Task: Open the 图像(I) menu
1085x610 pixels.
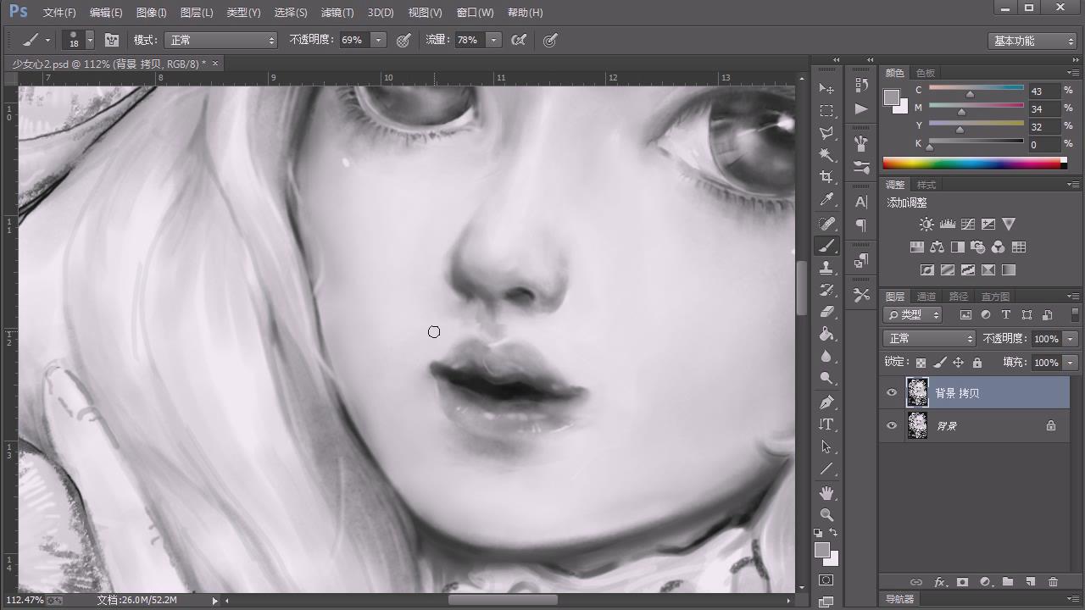Action: click(x=152, y=13)
